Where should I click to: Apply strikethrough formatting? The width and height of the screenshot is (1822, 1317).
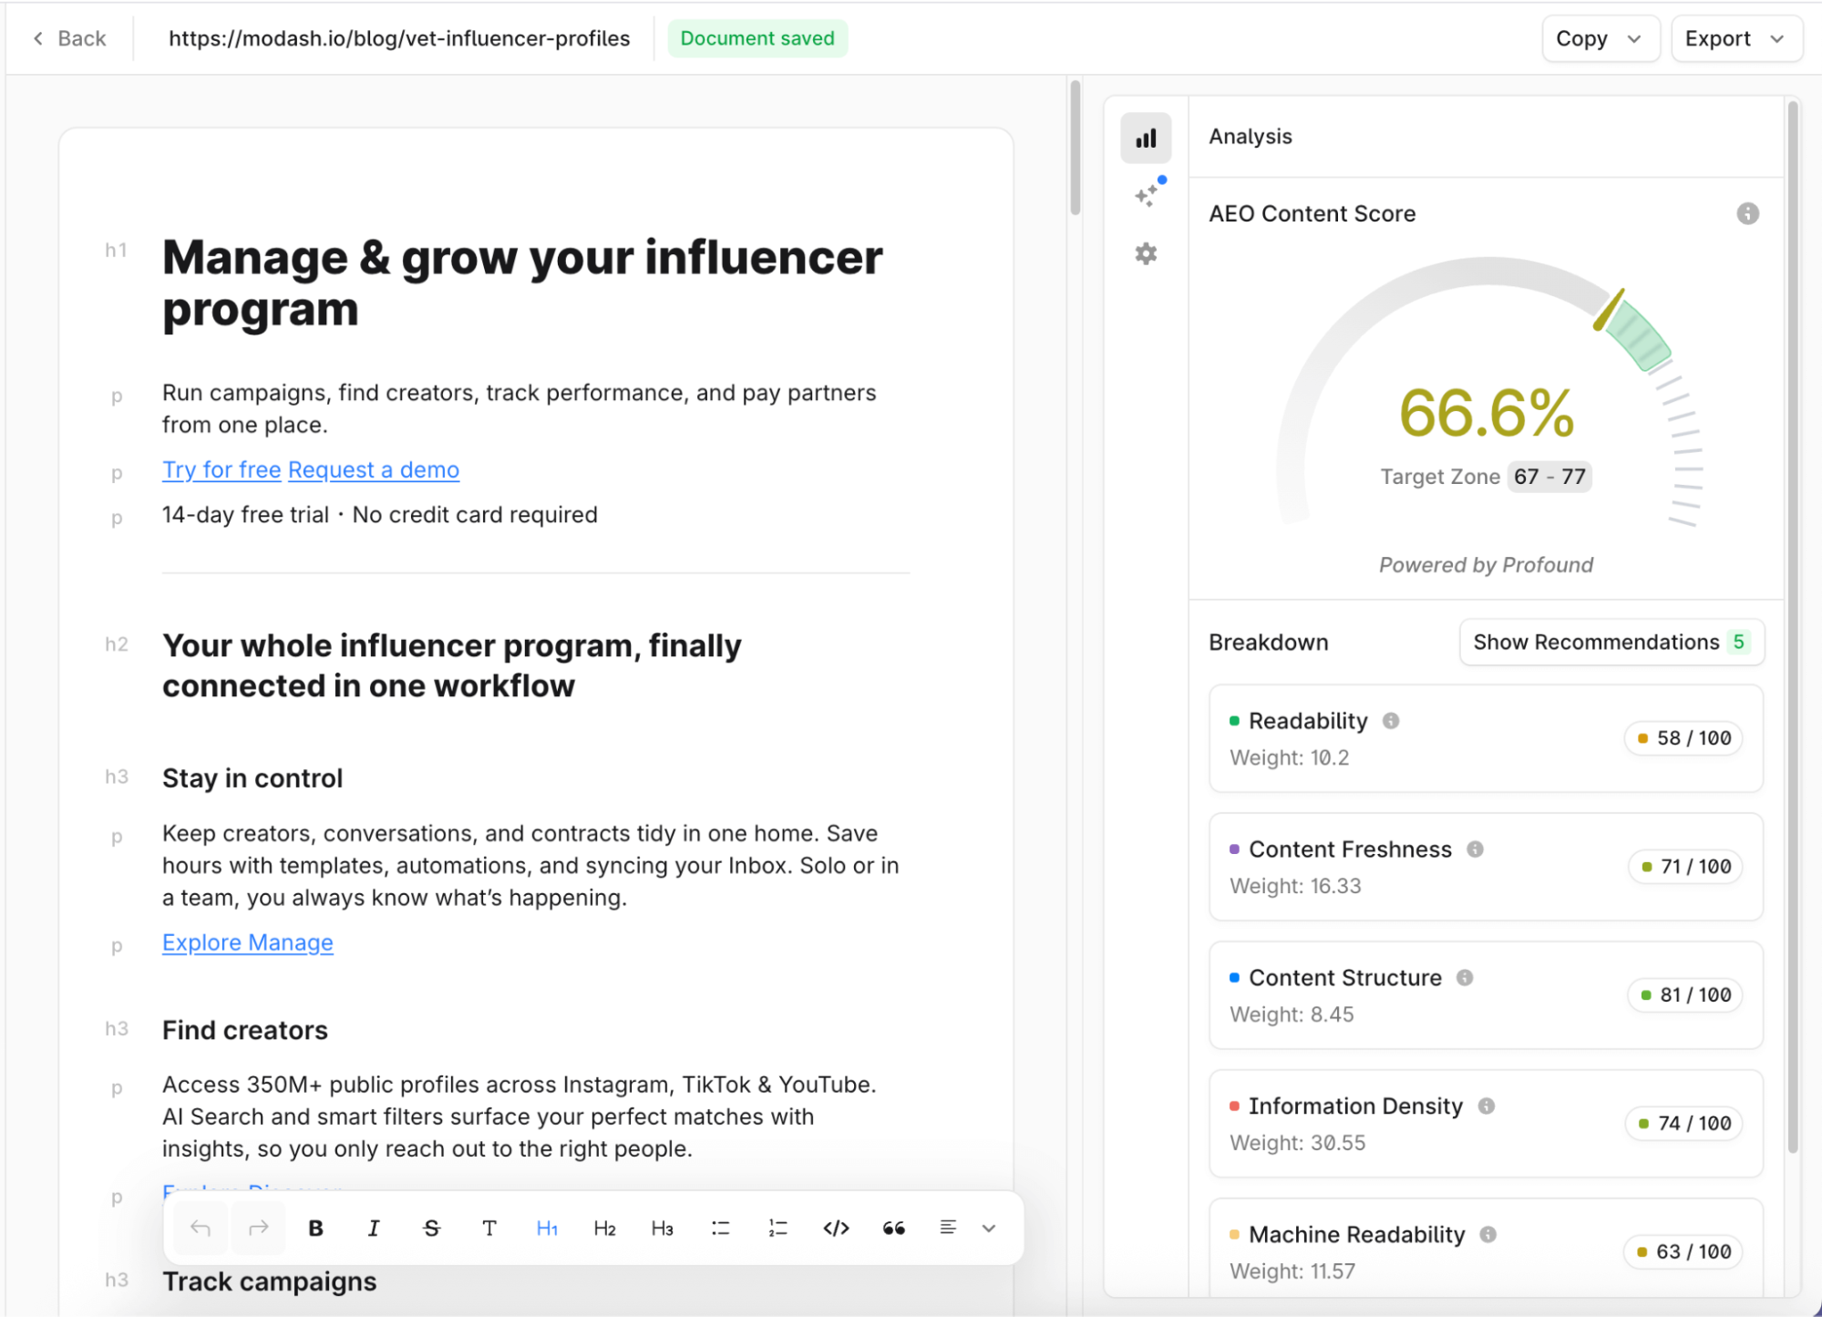click(x=431, y=1228)
